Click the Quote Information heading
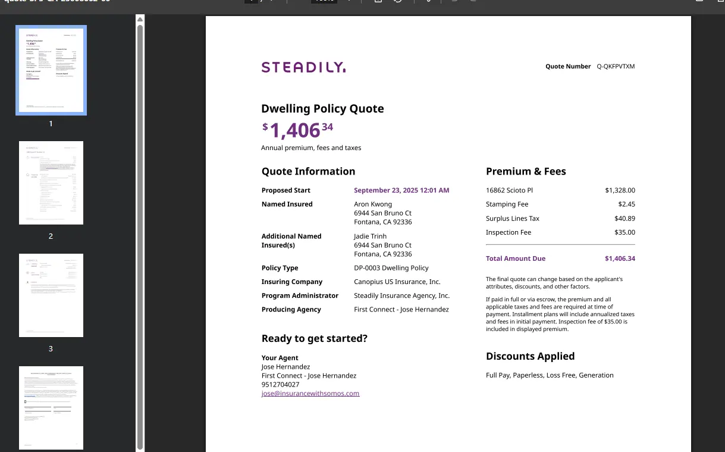Viewport: 725px width, 452px height. (308, 172)
